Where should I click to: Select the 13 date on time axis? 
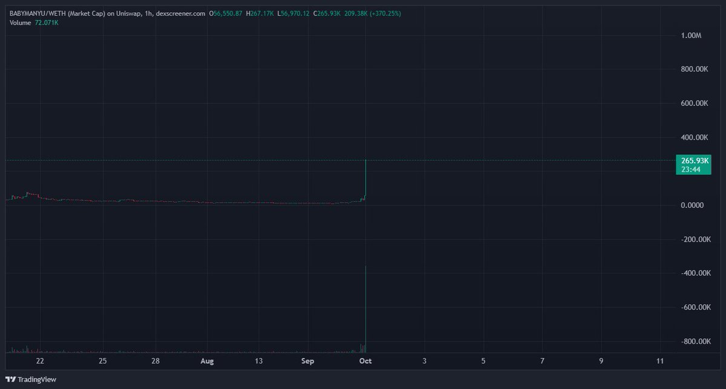(x=258, y=361)
